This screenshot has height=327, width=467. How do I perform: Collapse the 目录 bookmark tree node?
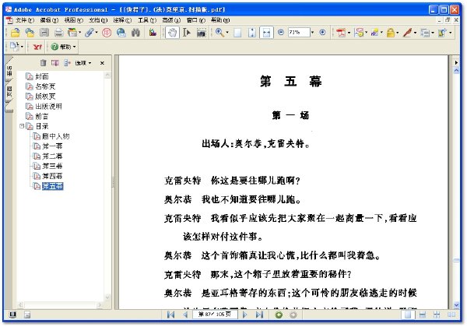[x=22, y=126]
